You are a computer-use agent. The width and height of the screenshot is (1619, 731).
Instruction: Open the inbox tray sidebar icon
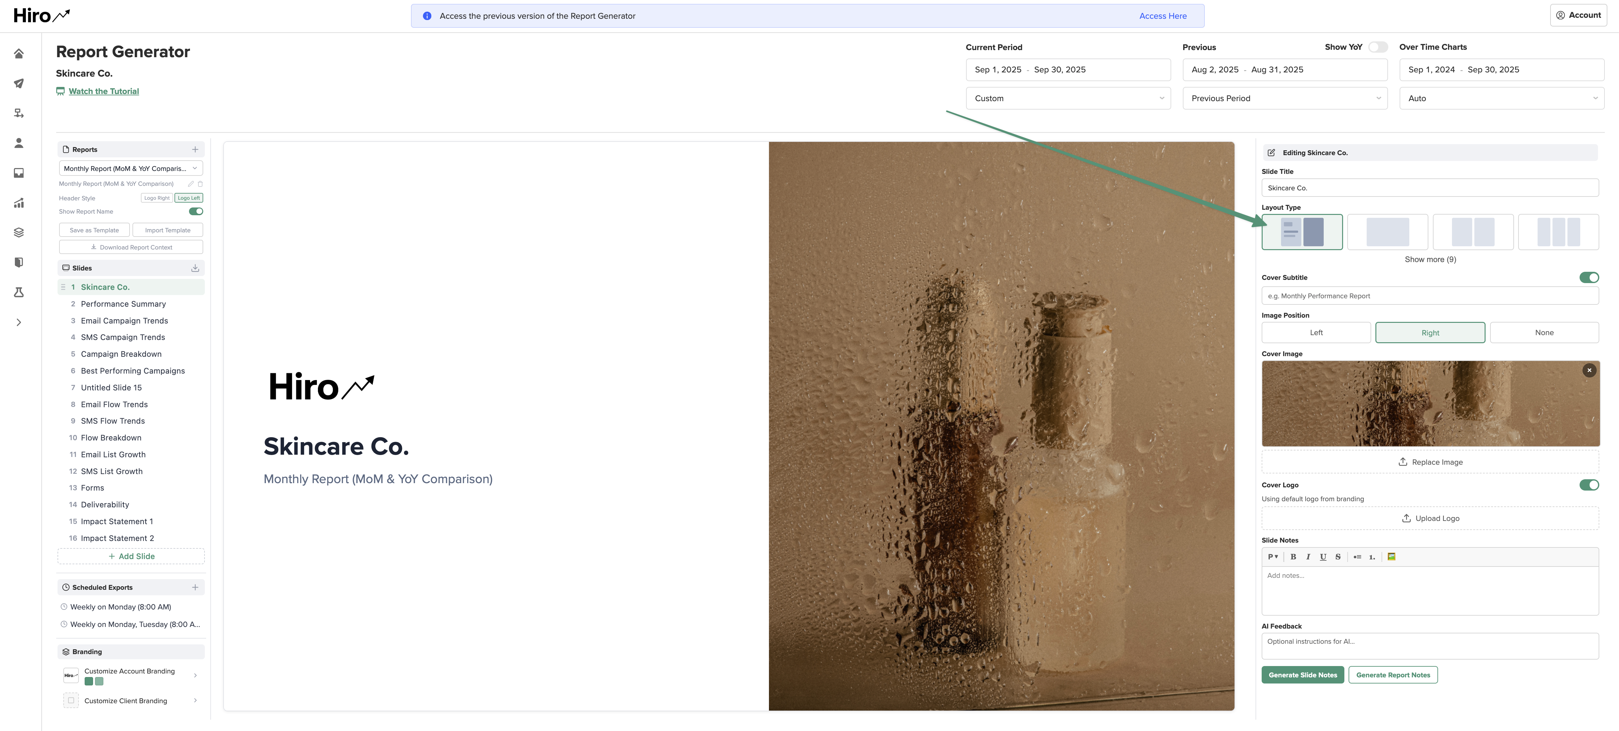point(19,173)
